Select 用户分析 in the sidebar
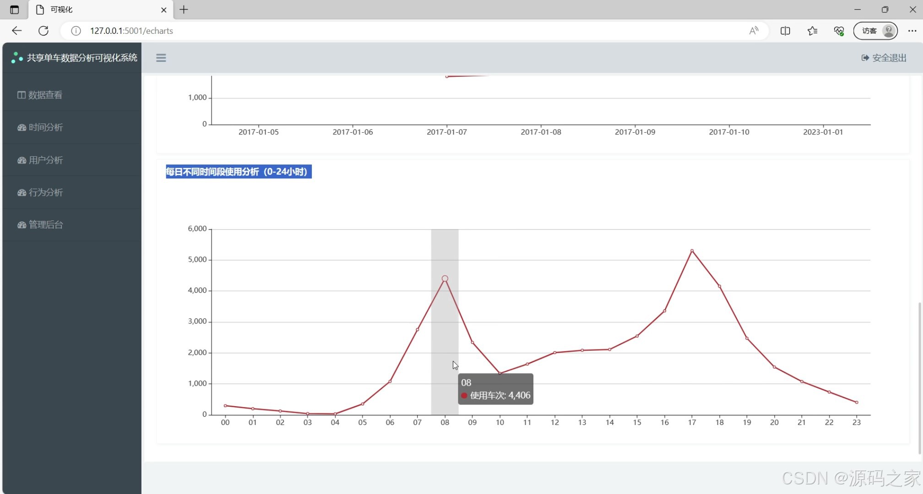 45,160
